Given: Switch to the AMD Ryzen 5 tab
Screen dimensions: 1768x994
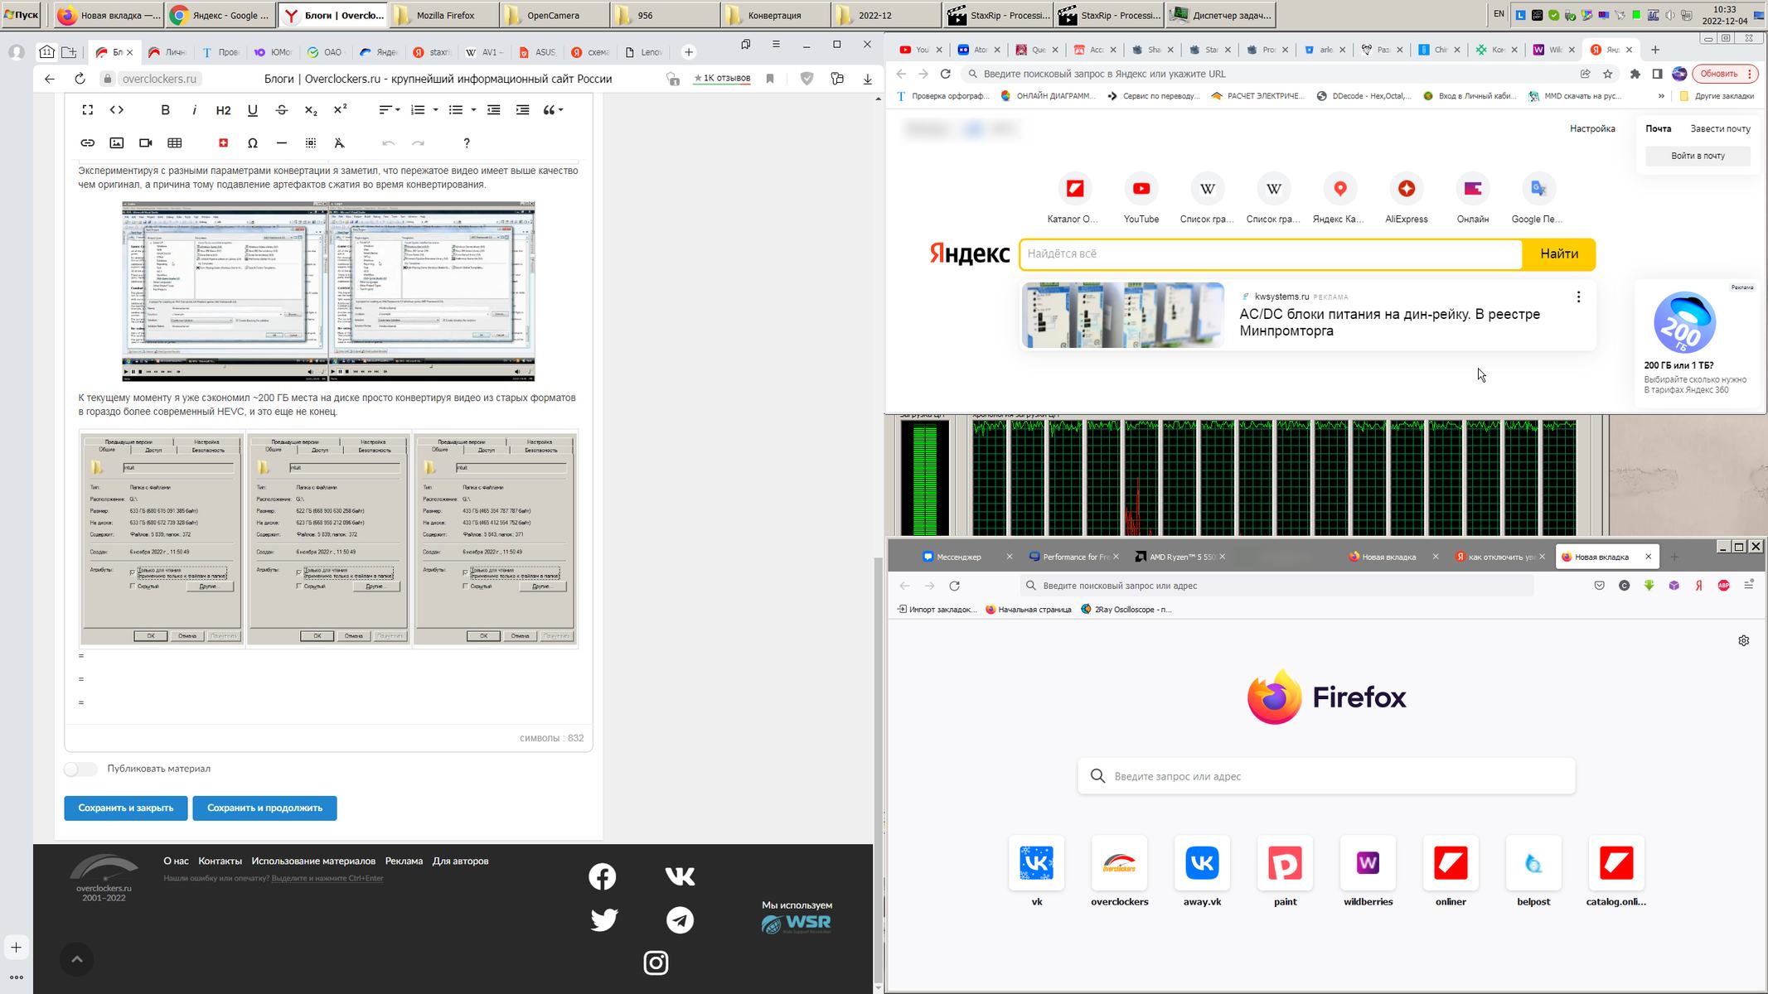Looking at the screenshot, I should (1180, 557).
